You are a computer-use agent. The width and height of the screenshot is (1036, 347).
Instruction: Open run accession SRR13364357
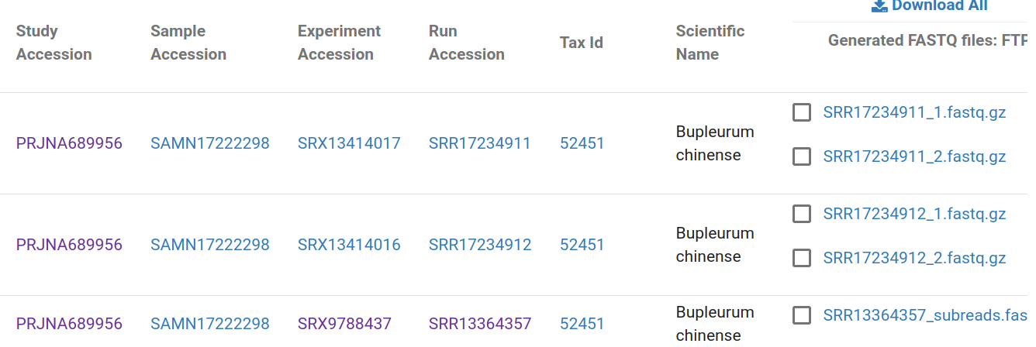coord(479,323)
